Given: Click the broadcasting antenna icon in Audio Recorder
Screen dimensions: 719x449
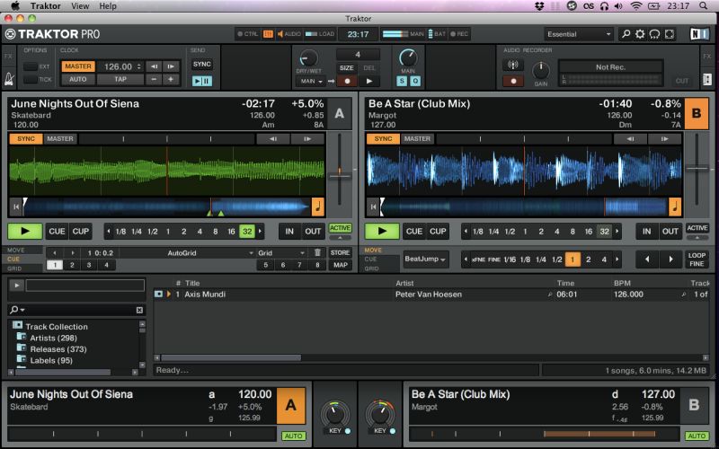Looking at the screenshot, I should (512, 65).
